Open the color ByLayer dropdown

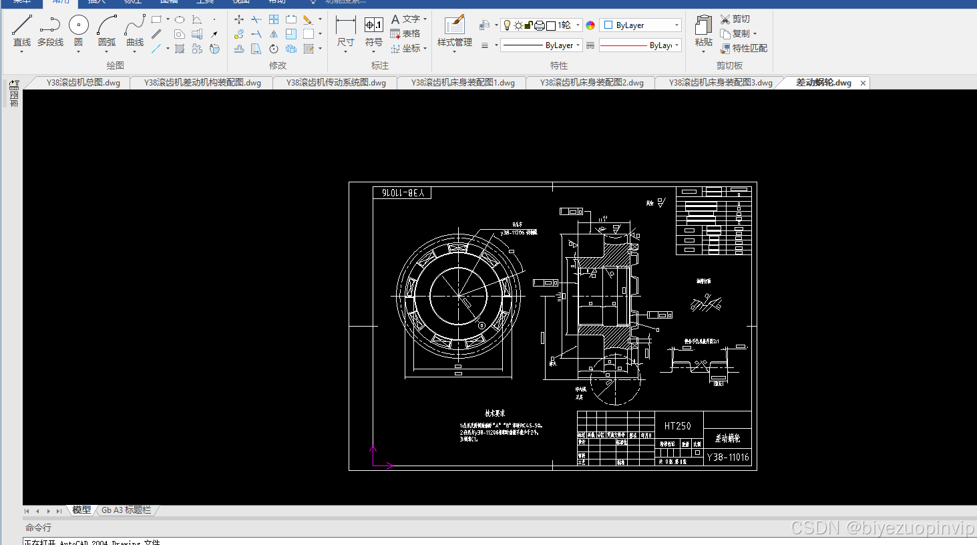click(x=676, y=25)
